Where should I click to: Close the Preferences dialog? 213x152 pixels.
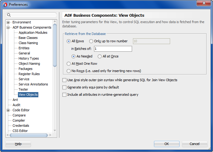[x=204, y=3]
